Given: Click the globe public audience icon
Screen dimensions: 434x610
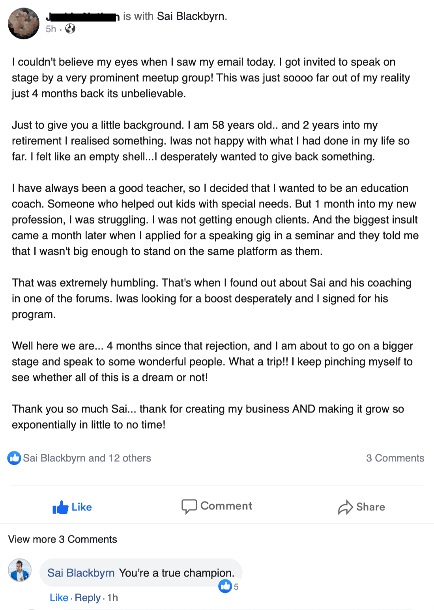Looking at the screenshot, I should tap(70, 29).
